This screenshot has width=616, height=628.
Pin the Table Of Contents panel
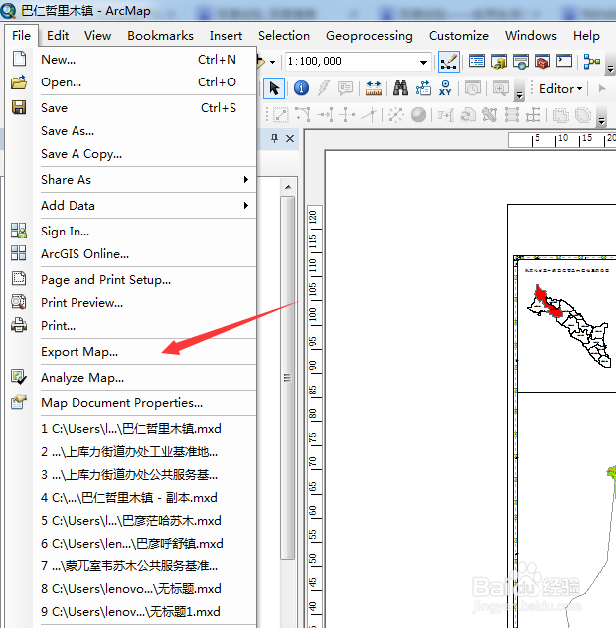274,138
